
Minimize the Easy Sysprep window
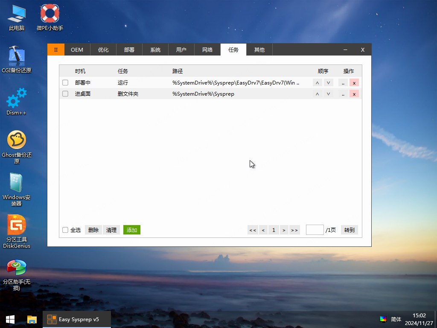pos(345,50)
